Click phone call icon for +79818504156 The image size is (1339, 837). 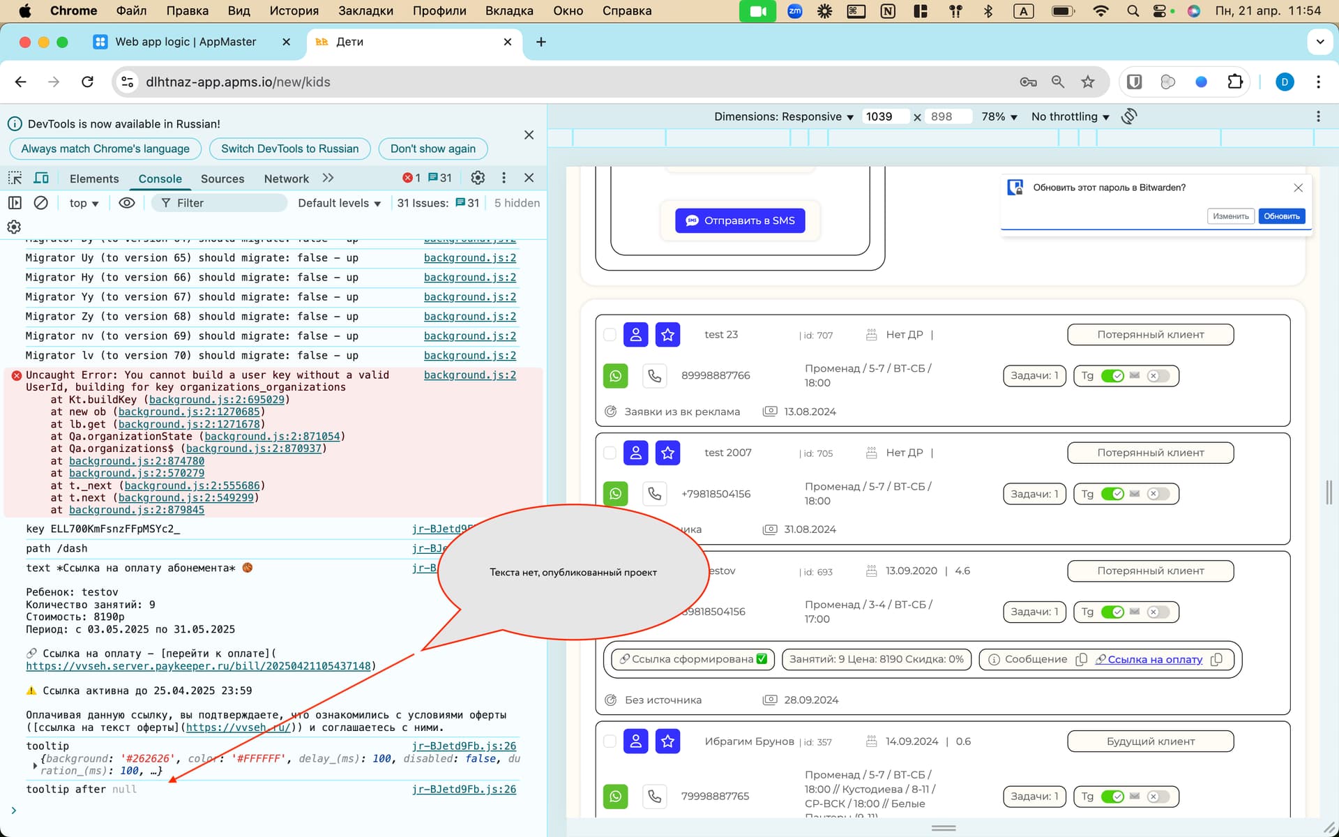point(654,494)
